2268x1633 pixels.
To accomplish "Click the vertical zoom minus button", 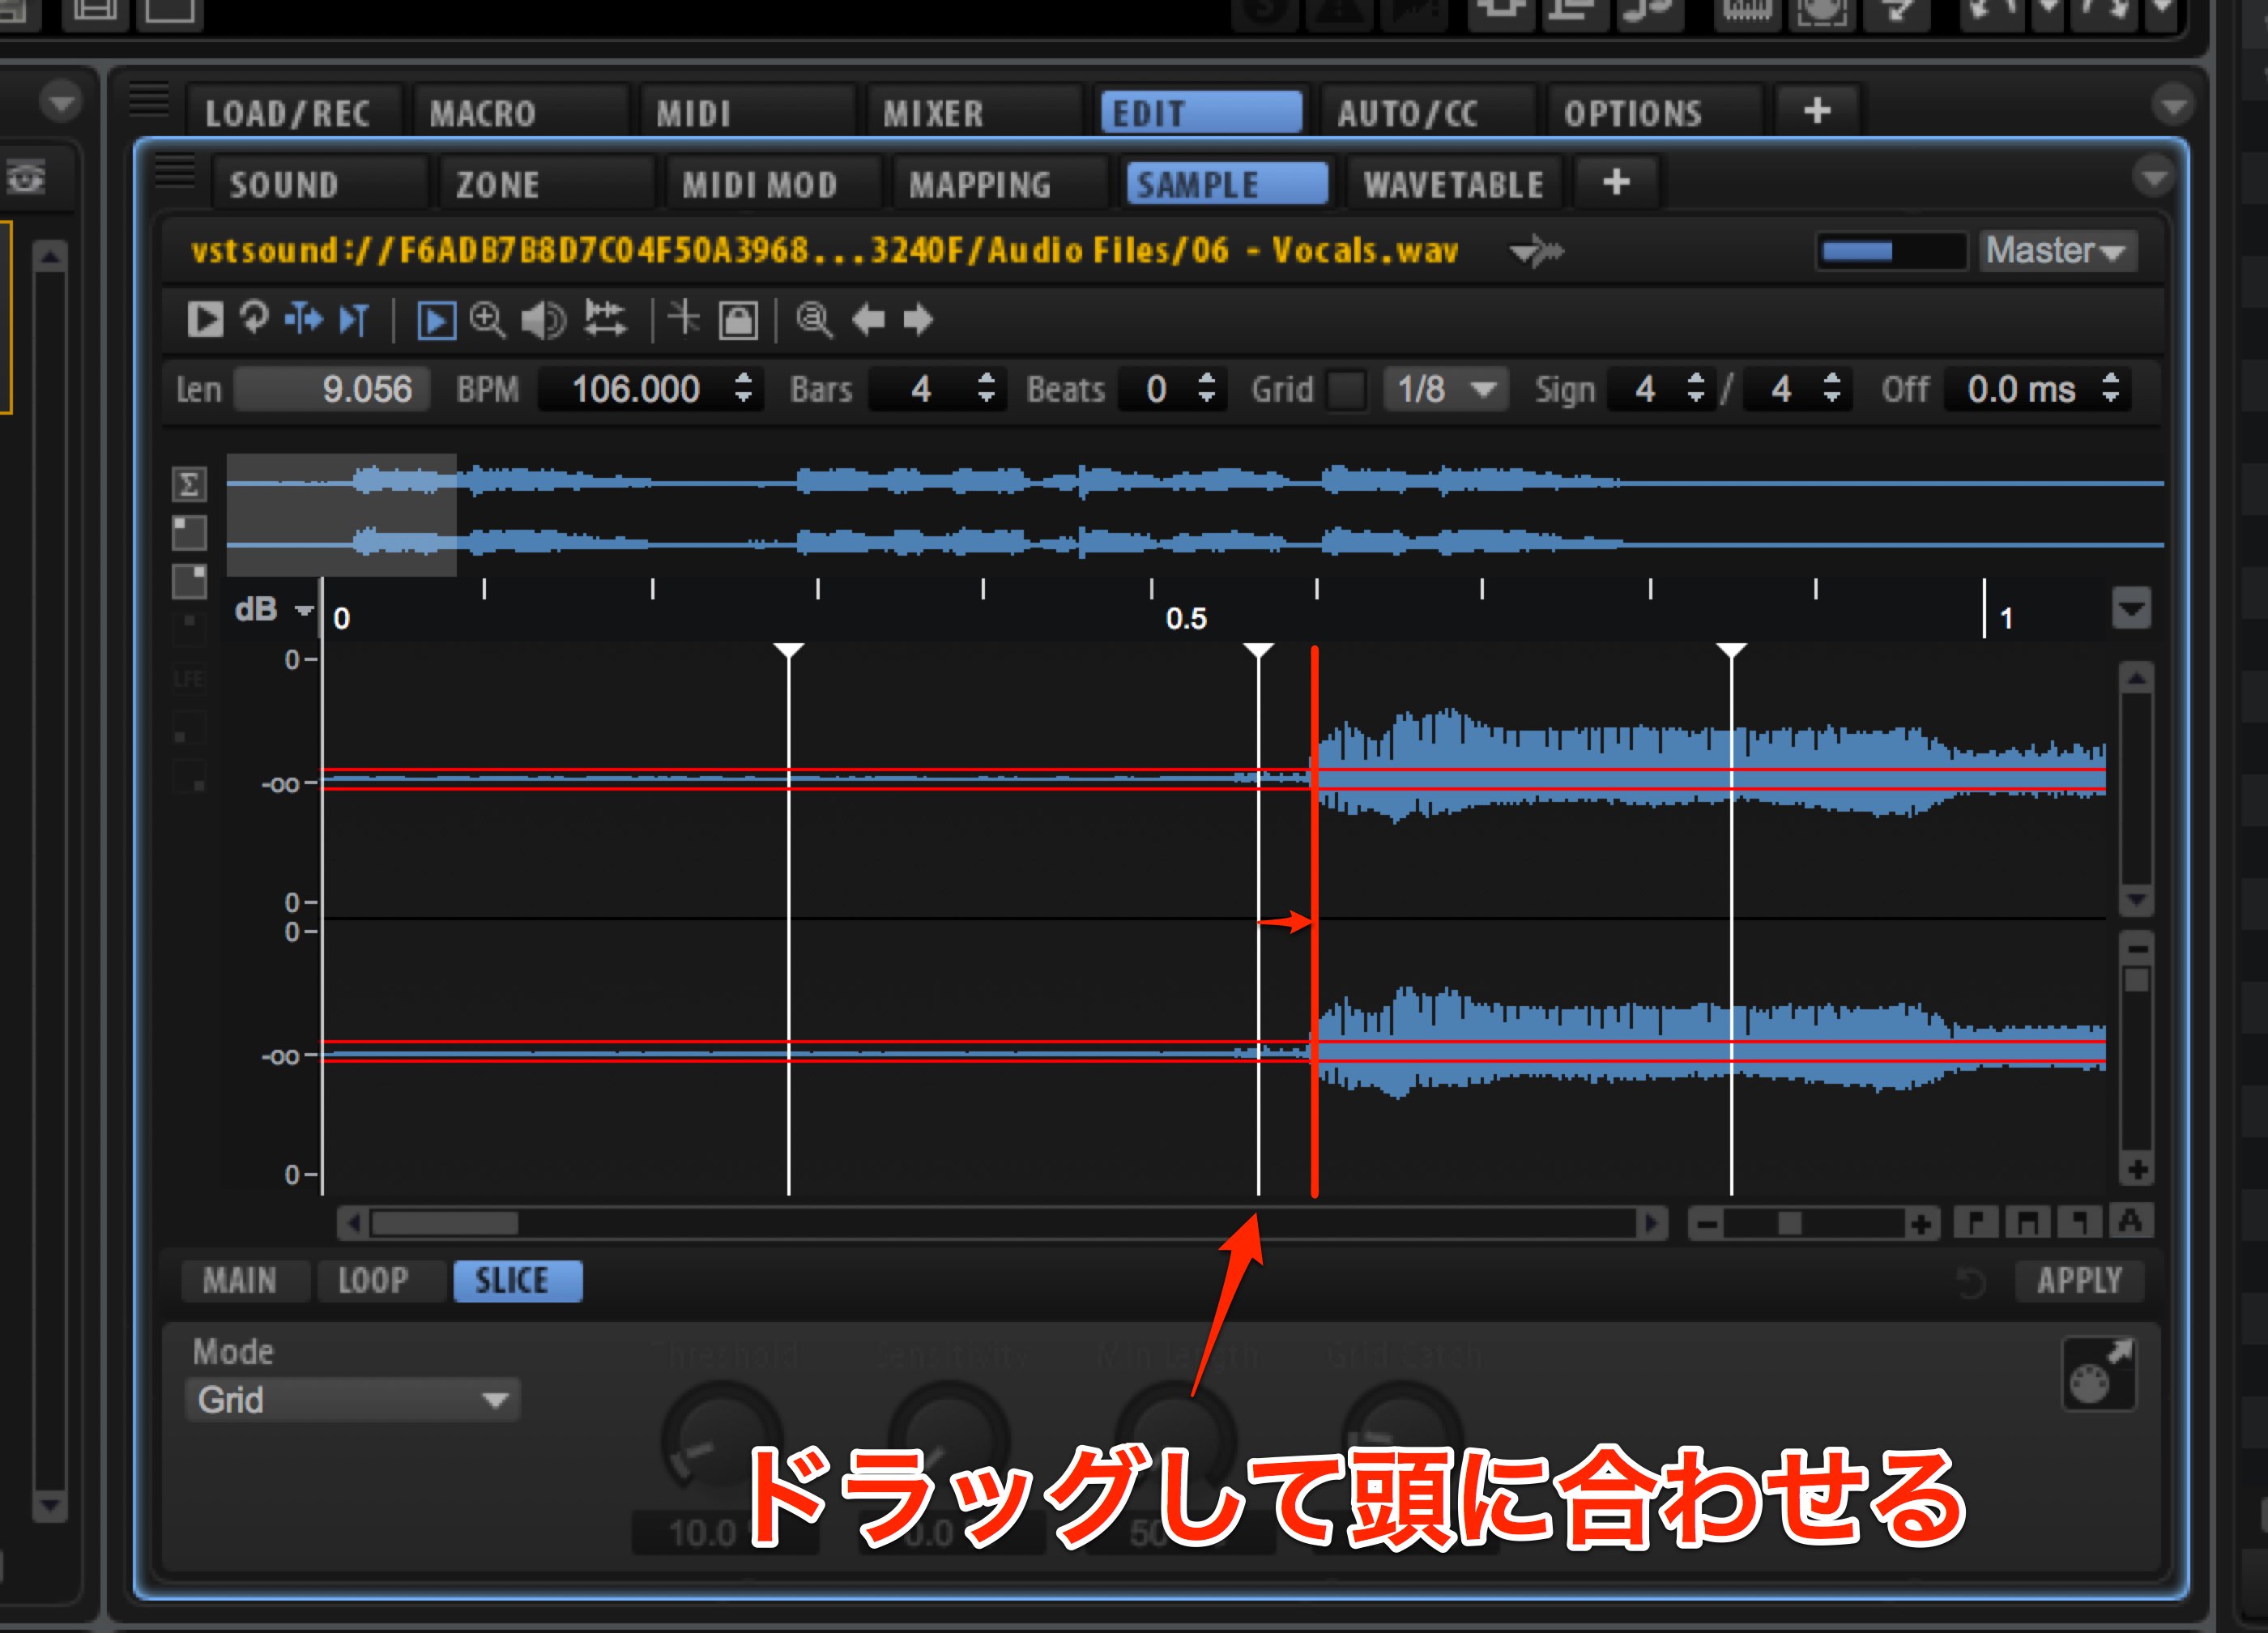I will pos(2137,947).
